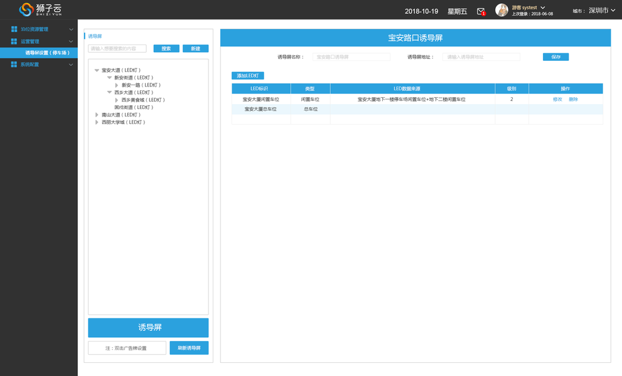The height and width of the screenshot is (376, 622).
Task: Focus the 诱导屏名称 input field
Action: pos(351,57)
